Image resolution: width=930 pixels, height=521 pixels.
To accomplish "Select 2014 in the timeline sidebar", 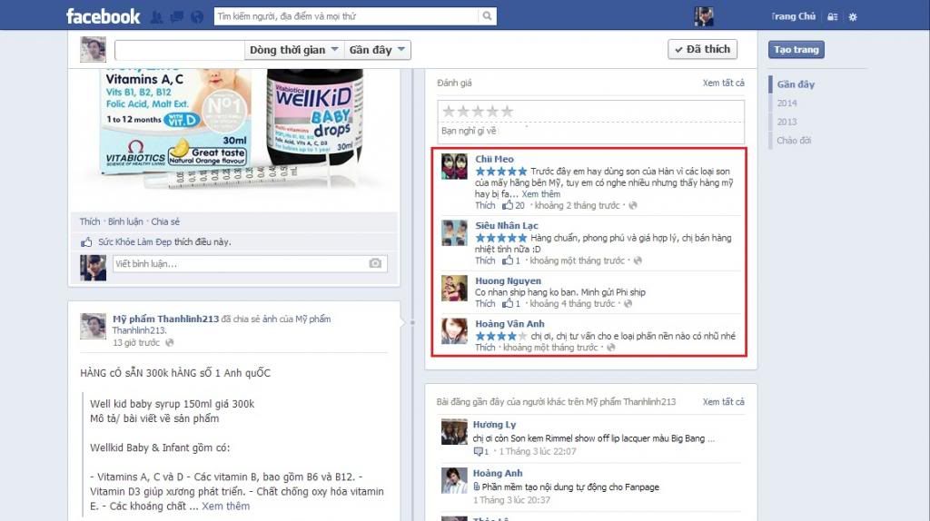I will pyautogui.click(x=787, y=103).
